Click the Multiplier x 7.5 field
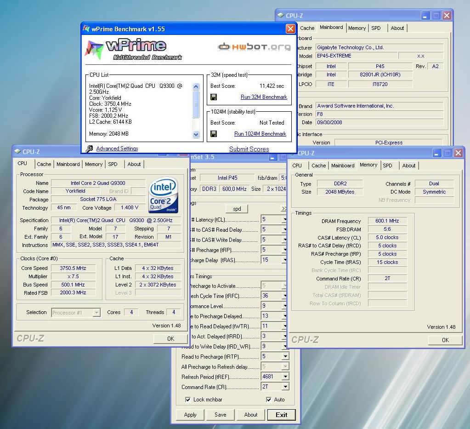Image resolution: width=470 pixels, height=429 pixels. tap(73, 276)
